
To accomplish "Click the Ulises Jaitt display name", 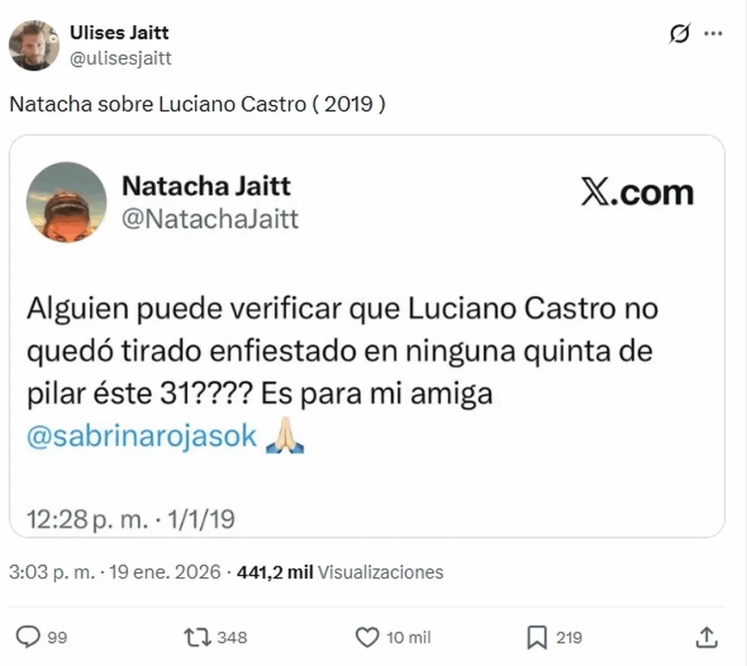I will pyautogui.click(x=119, y=32).
